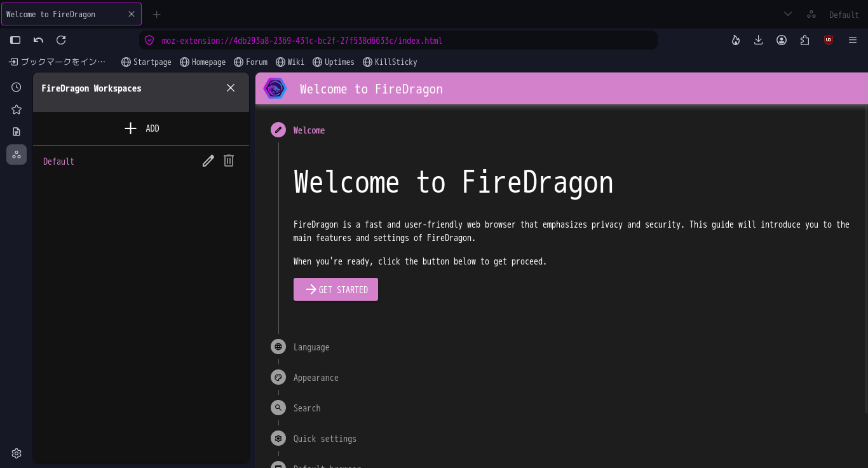The height and width of the screenshot is (468, 868).
Task: Open the Homepage bookmark
Action: coord(203,62)
